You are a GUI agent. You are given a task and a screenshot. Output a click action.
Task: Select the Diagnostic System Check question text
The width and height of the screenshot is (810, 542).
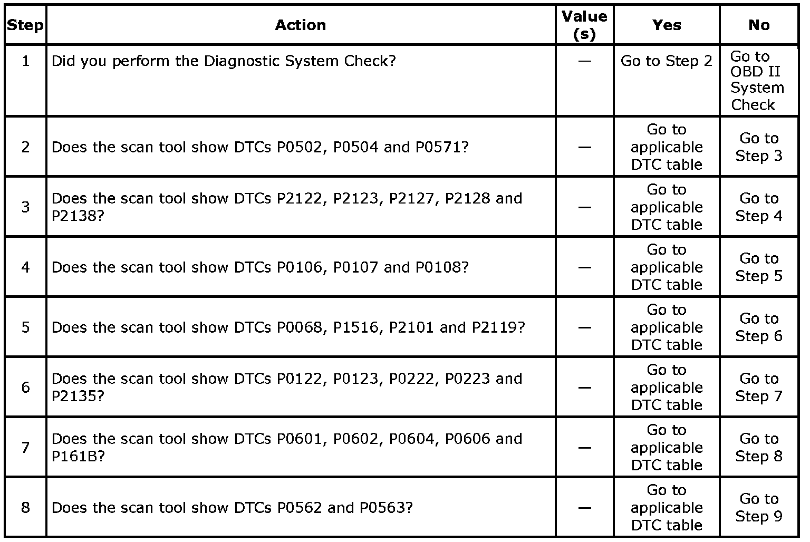tap(224, 61)
